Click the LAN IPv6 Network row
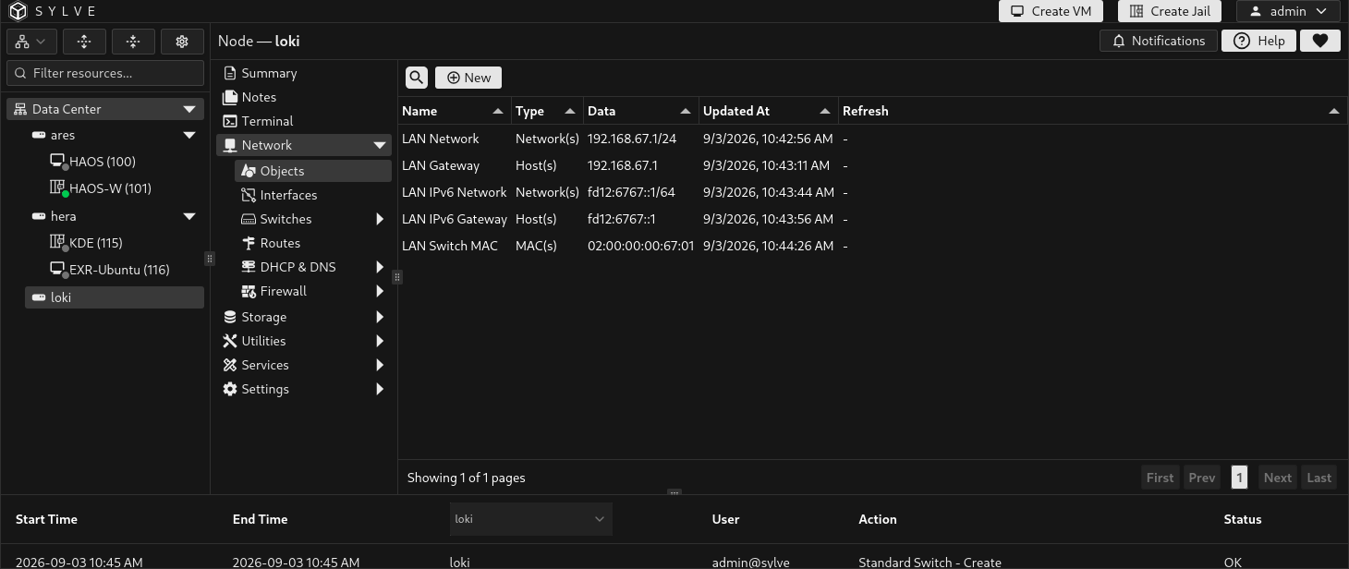1349x569 pixels. pos(872,192)
